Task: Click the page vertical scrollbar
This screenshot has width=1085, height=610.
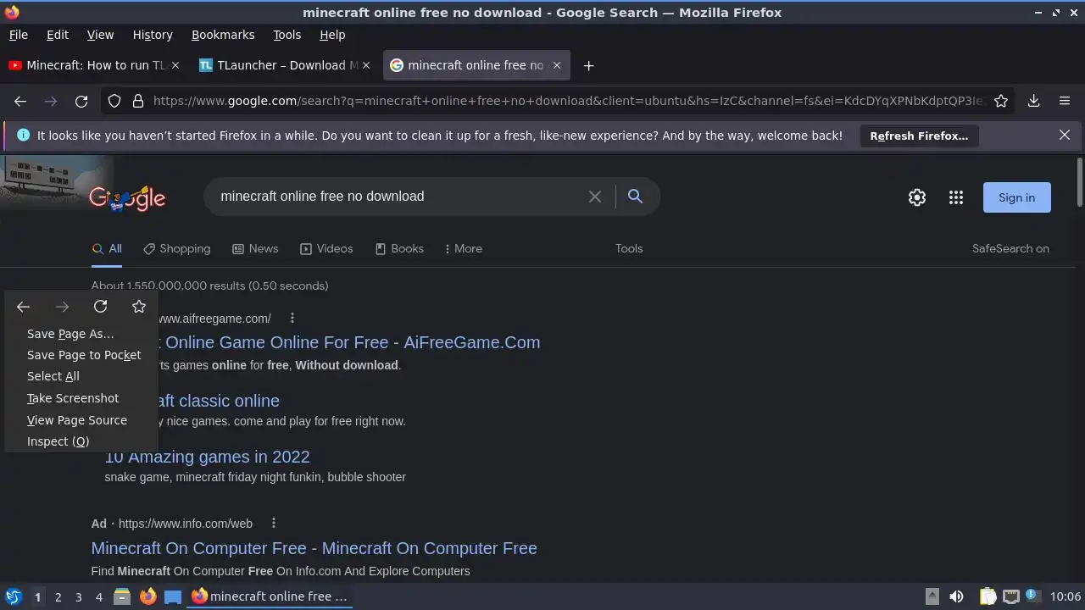Action: click(1079, 181)
